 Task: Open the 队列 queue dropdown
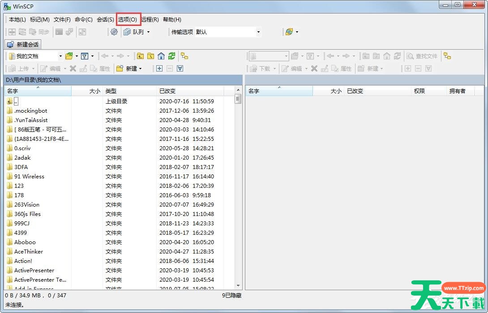pos(148,32)
